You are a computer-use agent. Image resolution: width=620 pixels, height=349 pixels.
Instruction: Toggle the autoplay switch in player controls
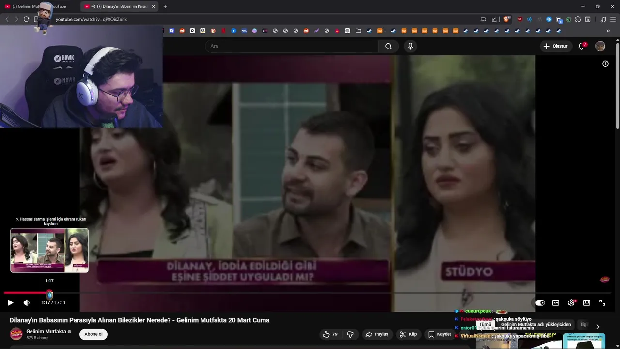pos(540,302)
